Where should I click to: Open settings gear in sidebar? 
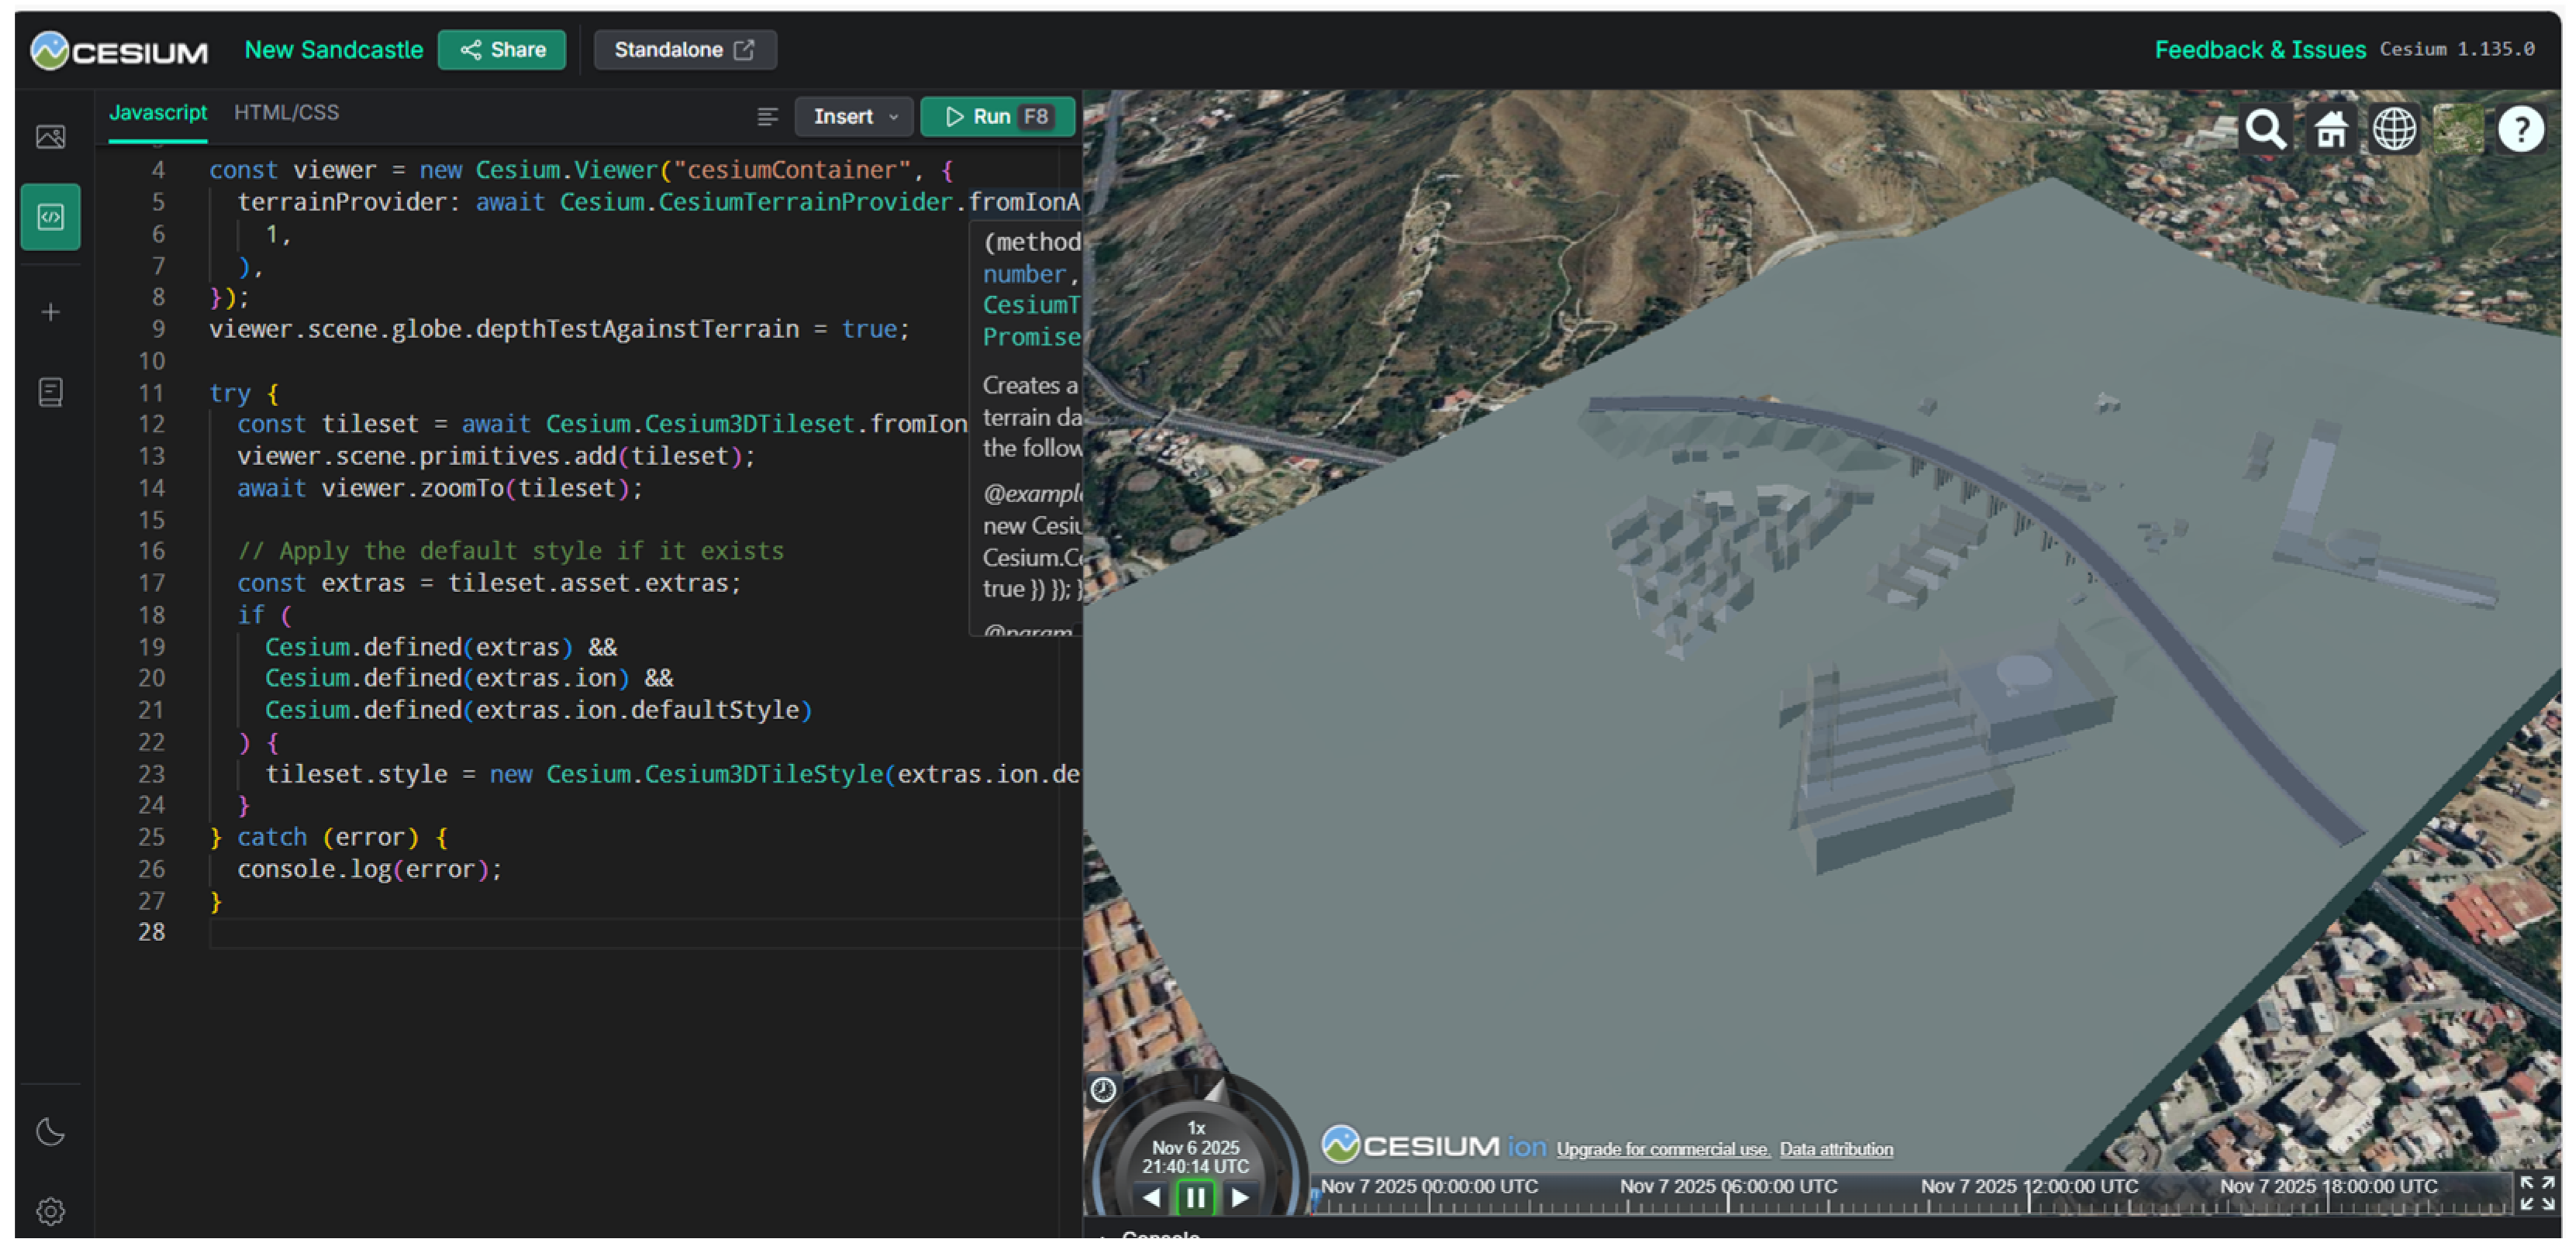(x=50, y=1212)
